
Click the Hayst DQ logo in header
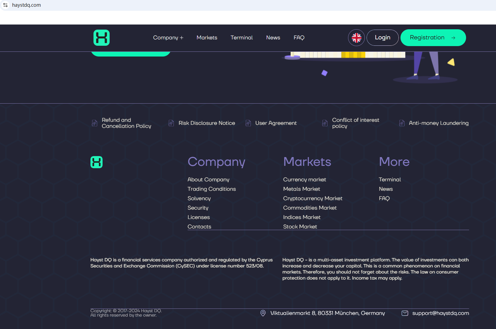click(101, 38)
